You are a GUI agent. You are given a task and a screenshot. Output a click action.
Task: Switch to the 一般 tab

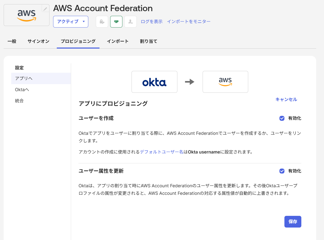[12, 41]
